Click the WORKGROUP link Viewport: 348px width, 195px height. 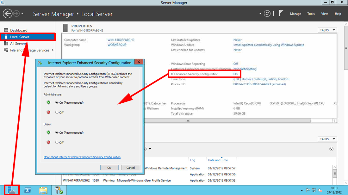(x=117, y=45)
